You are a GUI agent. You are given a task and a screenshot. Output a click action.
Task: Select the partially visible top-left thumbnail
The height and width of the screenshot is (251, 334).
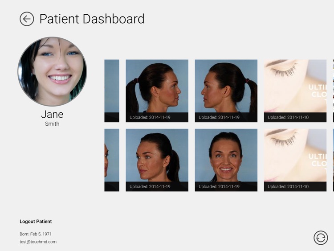[112, 91]
